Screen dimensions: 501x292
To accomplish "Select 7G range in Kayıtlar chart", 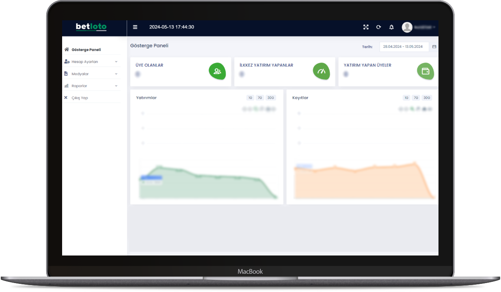I will click(416, 98).
